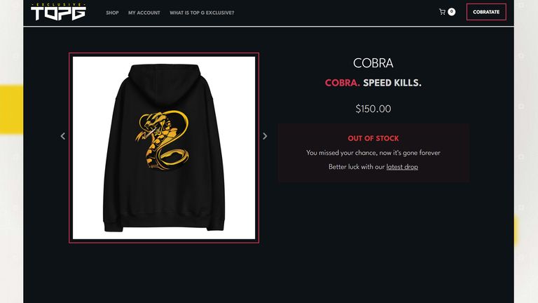Click the COBRA product title
This screenshot has width=538, height=303.
coord(373,63)
